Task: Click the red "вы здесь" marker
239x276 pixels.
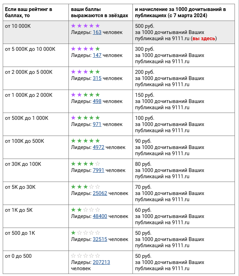Action: click(204, 38)
